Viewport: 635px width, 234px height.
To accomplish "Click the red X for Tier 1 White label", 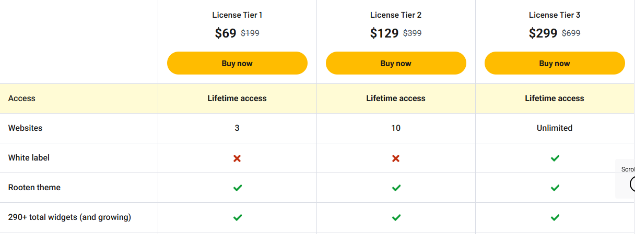I will click(237, 158).
